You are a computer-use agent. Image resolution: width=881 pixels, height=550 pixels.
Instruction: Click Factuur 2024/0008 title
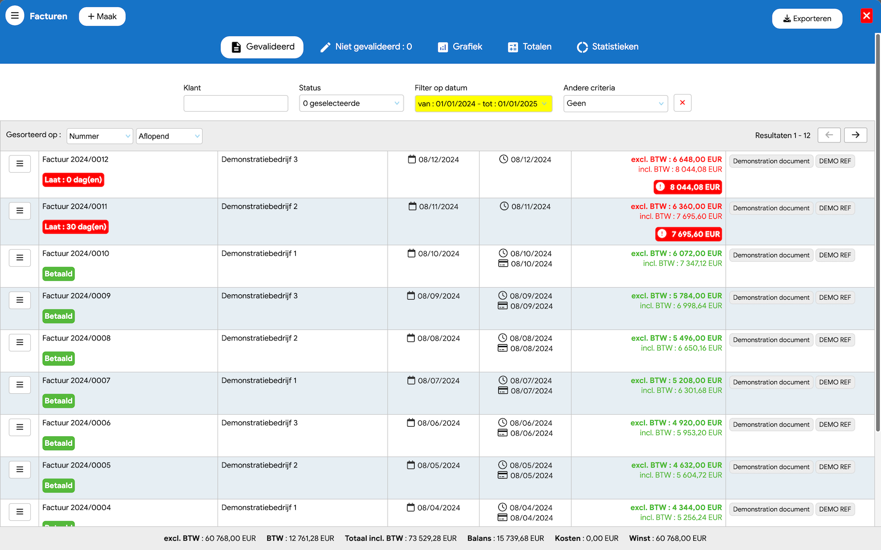coord(77,338)
